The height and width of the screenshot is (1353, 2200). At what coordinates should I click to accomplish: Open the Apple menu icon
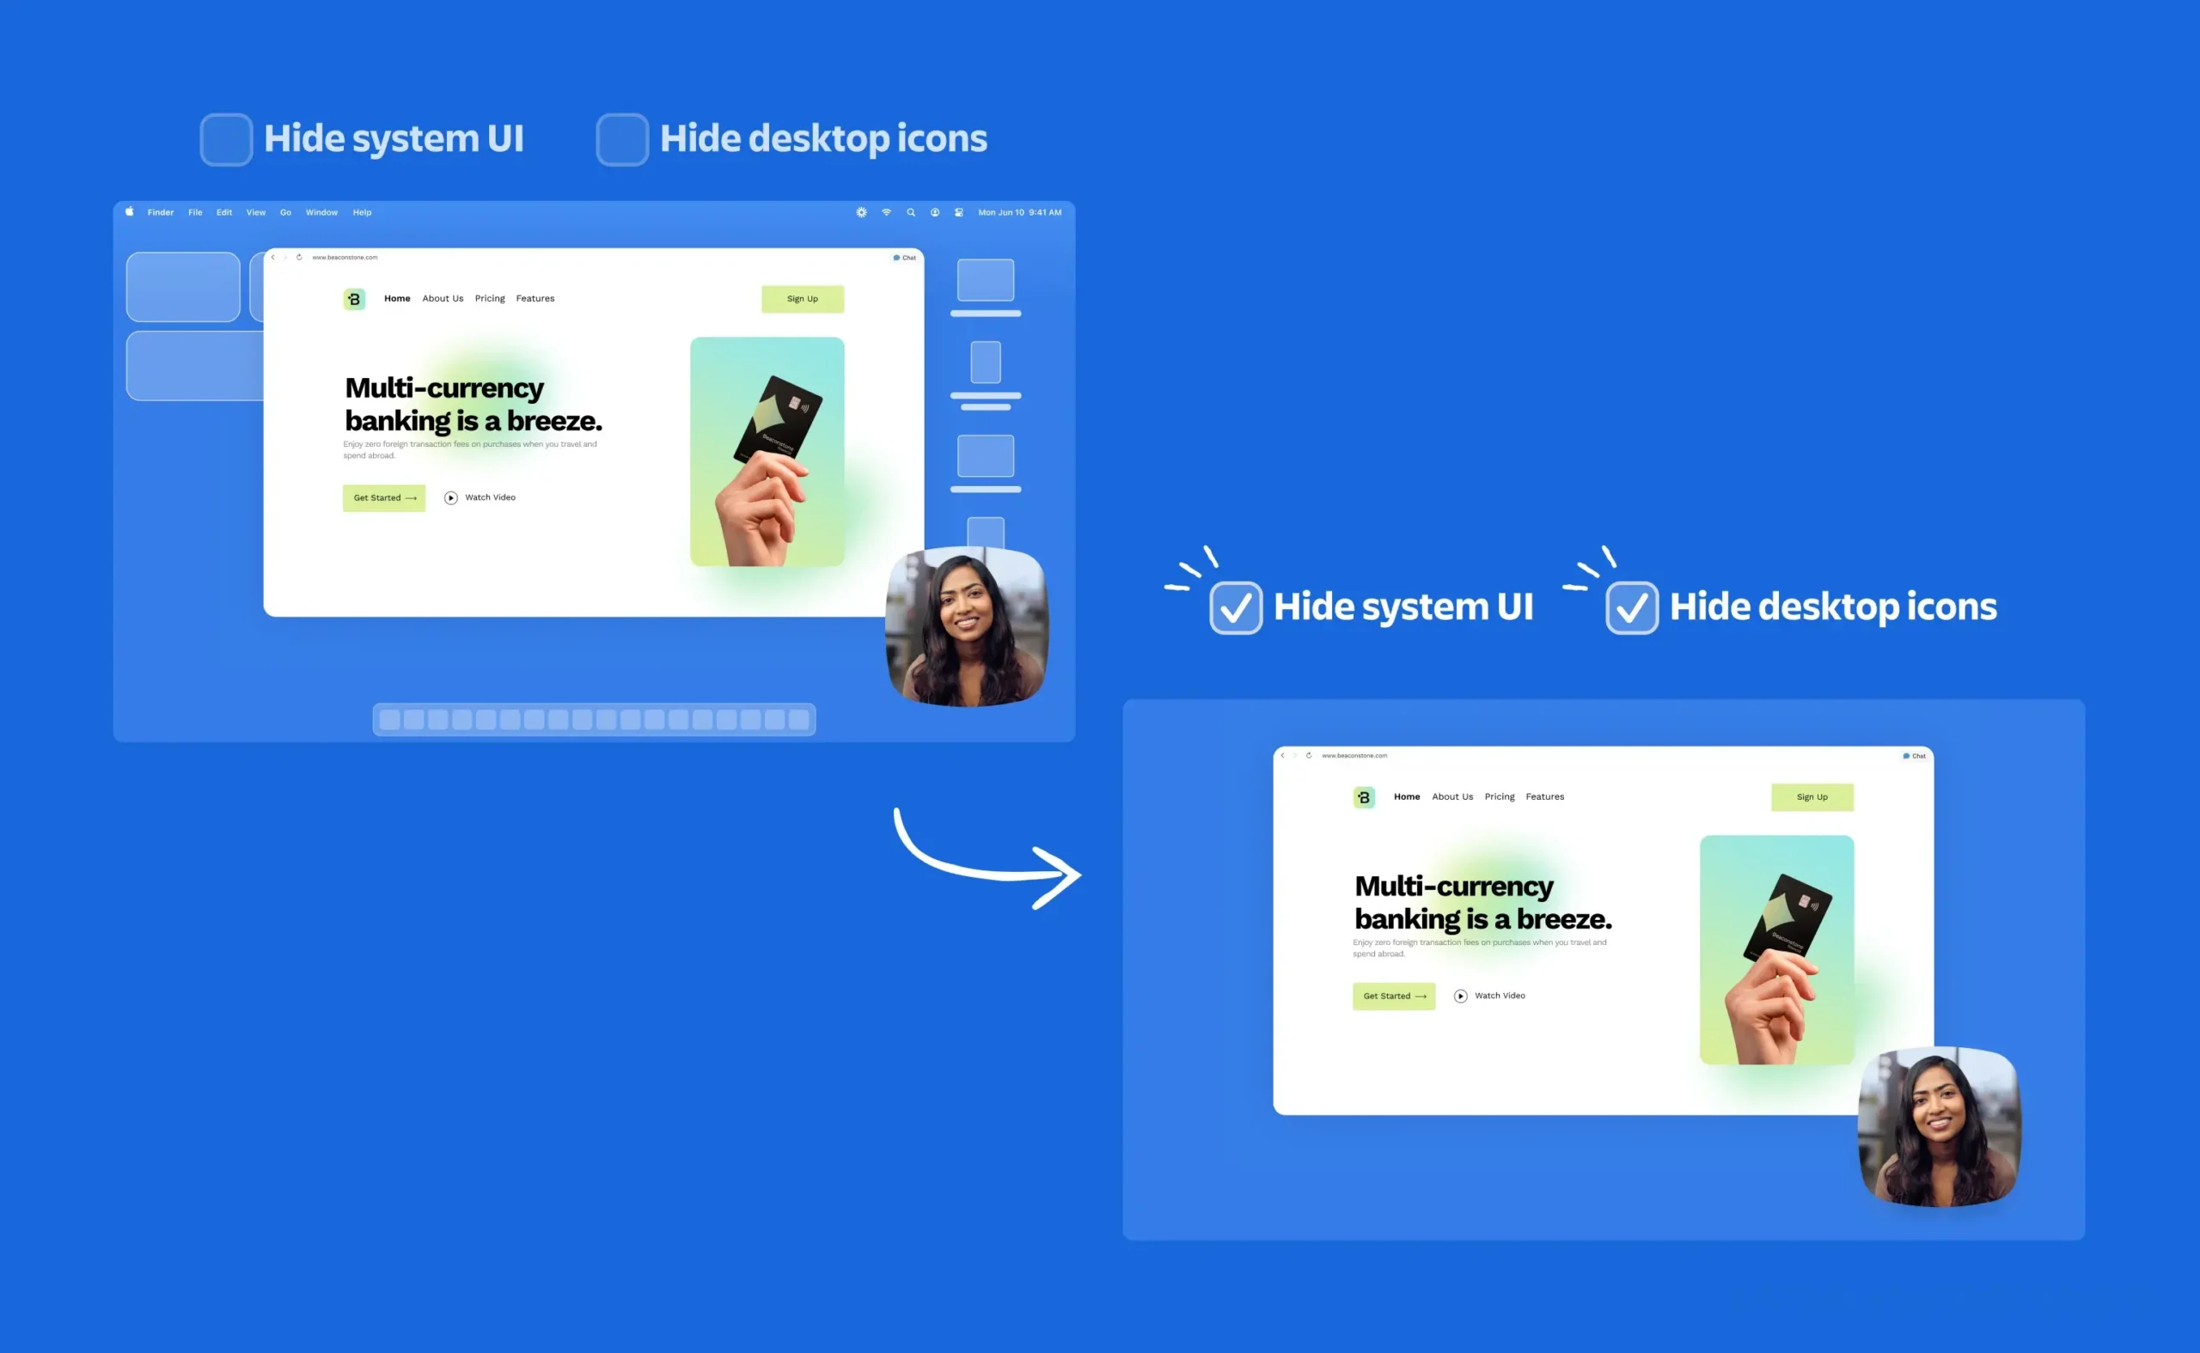click(130, 212)
